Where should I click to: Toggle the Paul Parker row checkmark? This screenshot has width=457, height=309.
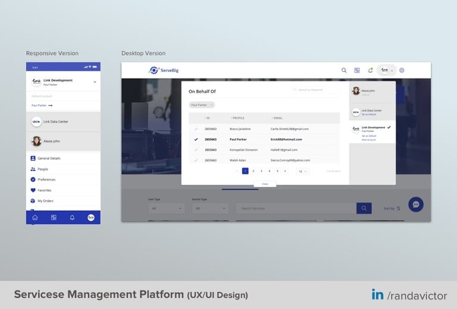pos(196,139)
